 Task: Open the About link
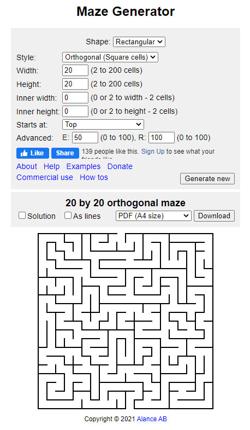pyautogui.click(x=27, y=166)
